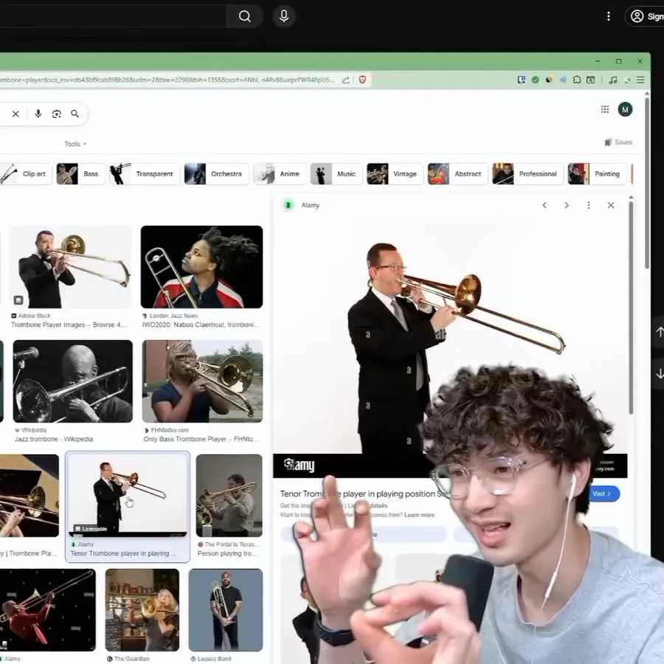Click the blue Visit button

point(602,494)
